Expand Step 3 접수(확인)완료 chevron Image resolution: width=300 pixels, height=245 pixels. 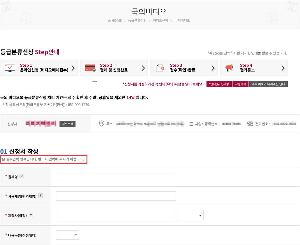[213, 68]
